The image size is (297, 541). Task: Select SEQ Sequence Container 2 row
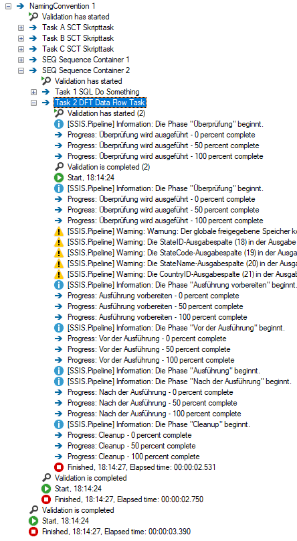click(86, 70)
